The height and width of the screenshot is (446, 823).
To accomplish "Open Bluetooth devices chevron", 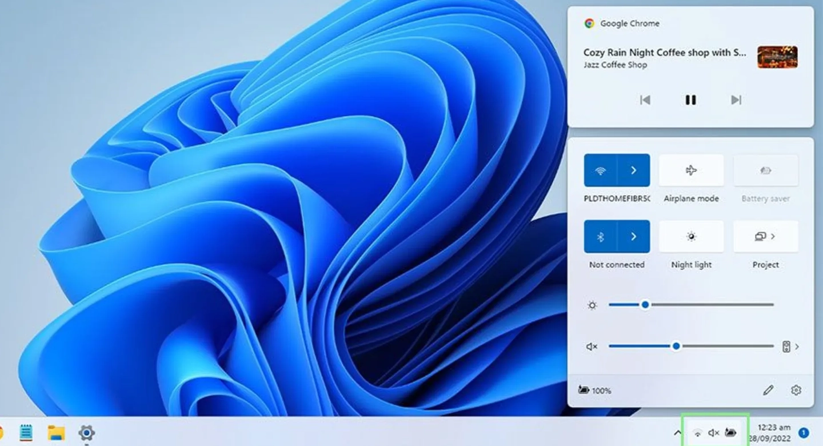I will pos(633,236).
